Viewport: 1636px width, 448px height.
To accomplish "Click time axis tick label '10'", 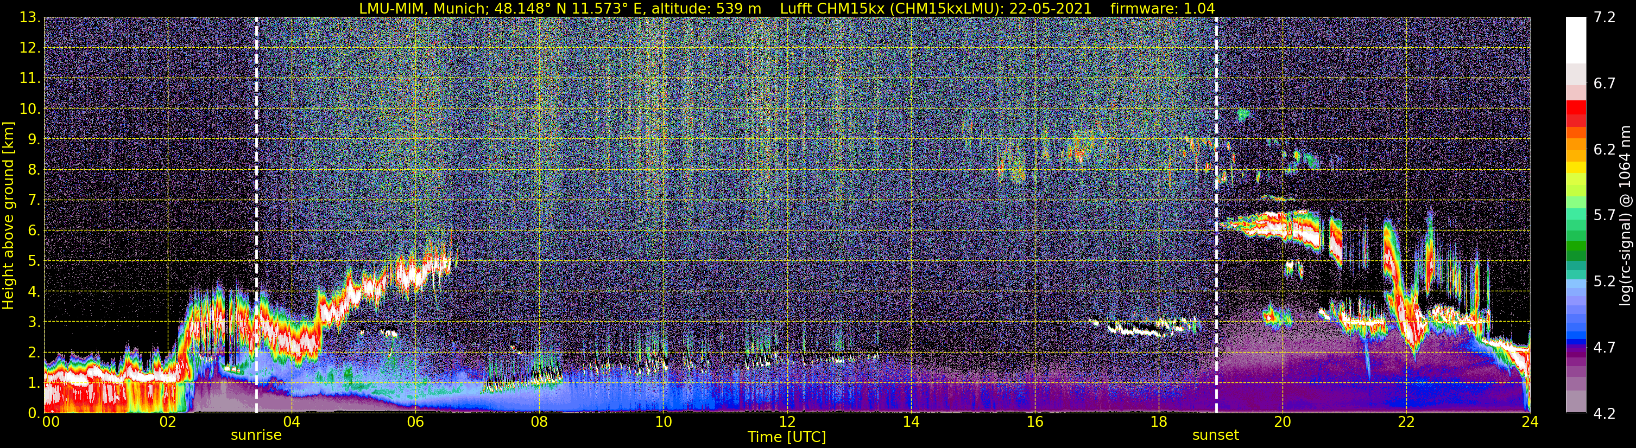I will tap(662, 422).
